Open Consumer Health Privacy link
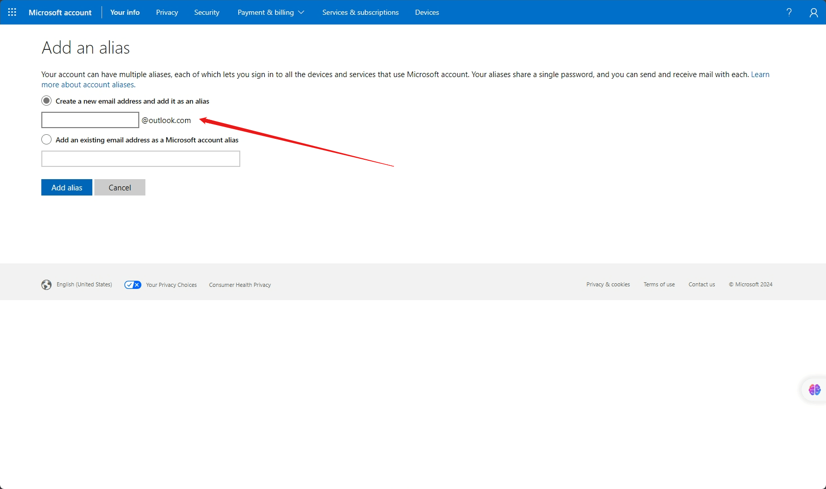This screenshot has height=489, width=826. [x=240, y=285]
